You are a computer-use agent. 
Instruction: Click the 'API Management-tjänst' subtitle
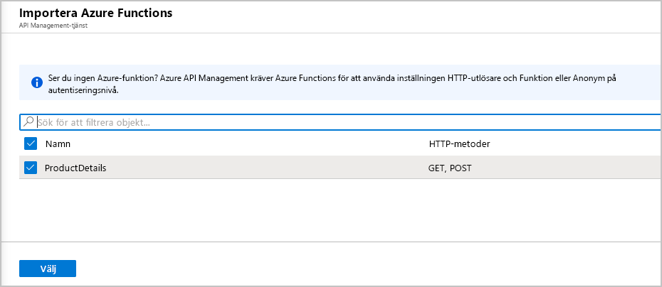pyautogui.click(x=53, y=26)
